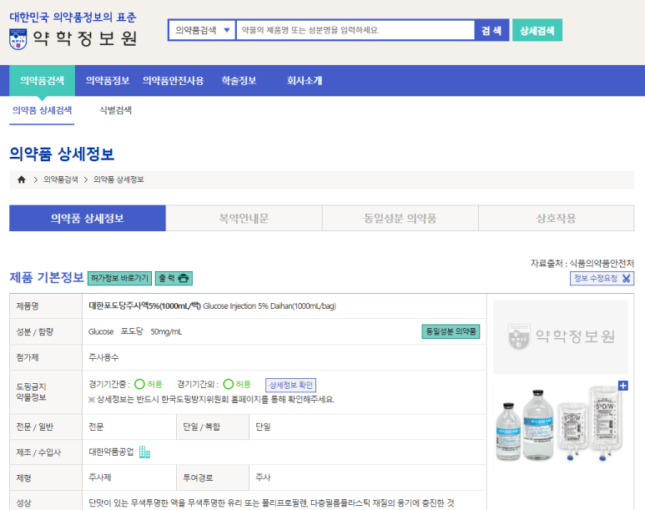Switch to the 복약안내문 tab
645x510 pixels.
coord(244,219)
